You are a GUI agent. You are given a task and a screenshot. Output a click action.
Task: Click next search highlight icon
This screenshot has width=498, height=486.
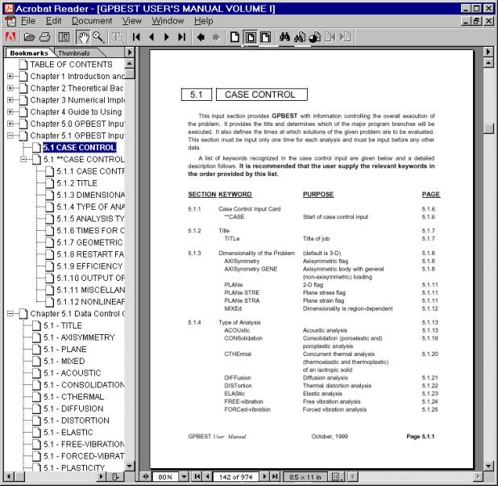(346, 37)
